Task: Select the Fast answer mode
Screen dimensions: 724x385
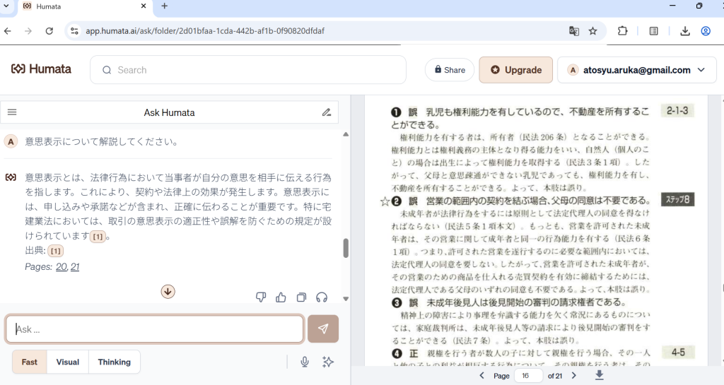Action: (30, 362)
